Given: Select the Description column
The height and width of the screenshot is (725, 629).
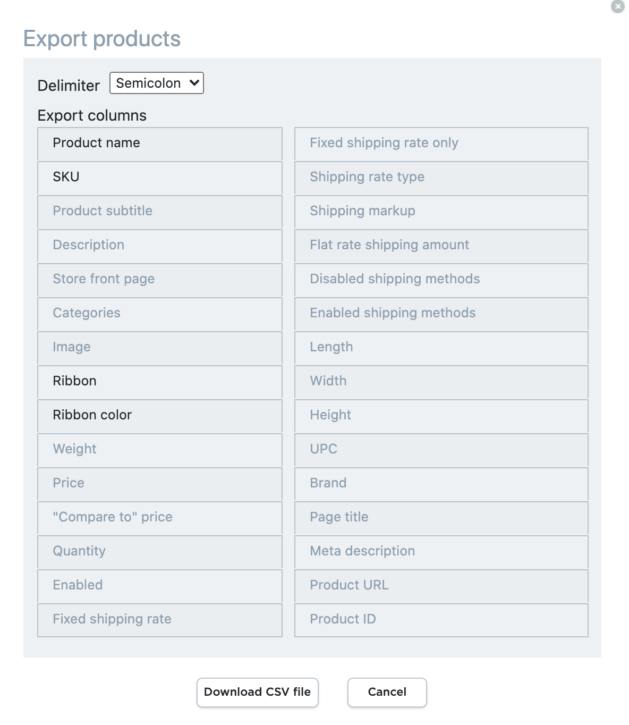Looking at the screenshot, I should [159, 246].
